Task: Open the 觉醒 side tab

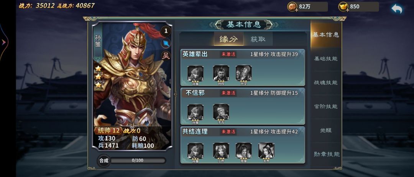Action: [x=326, y=130]
